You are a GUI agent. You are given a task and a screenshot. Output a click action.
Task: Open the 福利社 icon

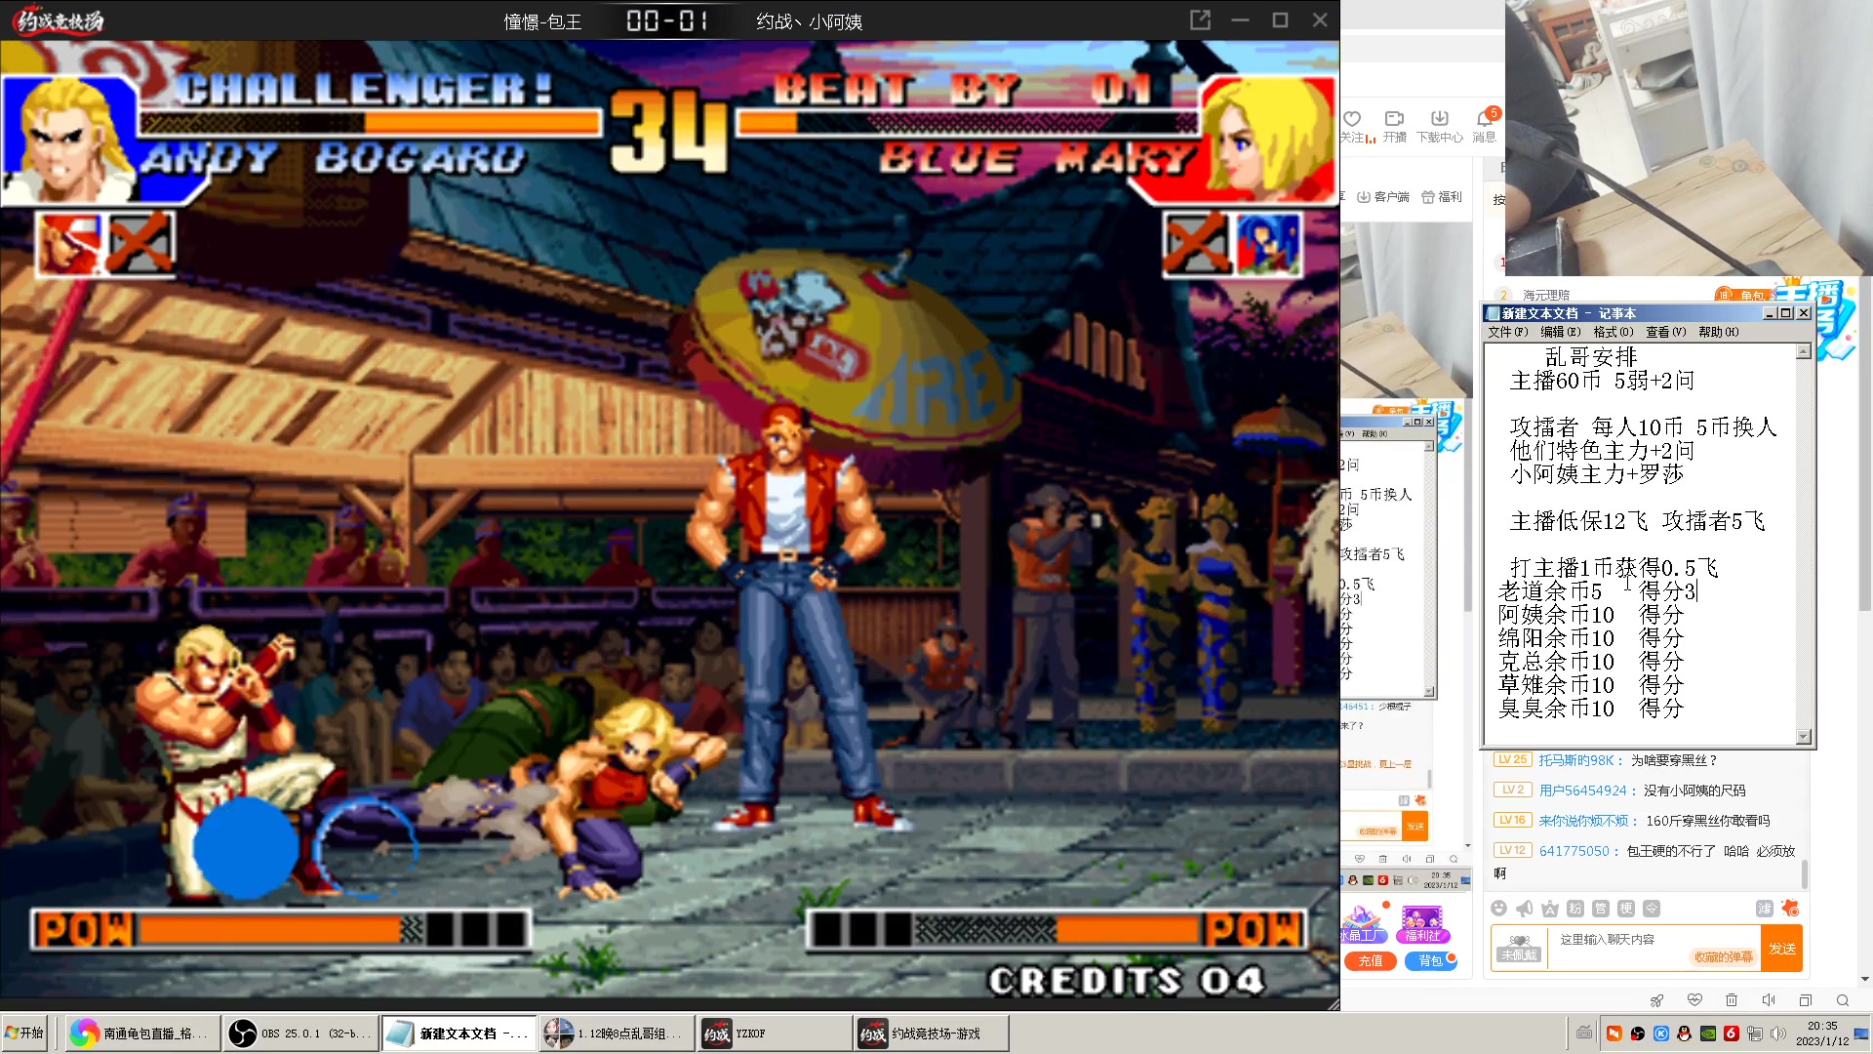pos(1422,923)
